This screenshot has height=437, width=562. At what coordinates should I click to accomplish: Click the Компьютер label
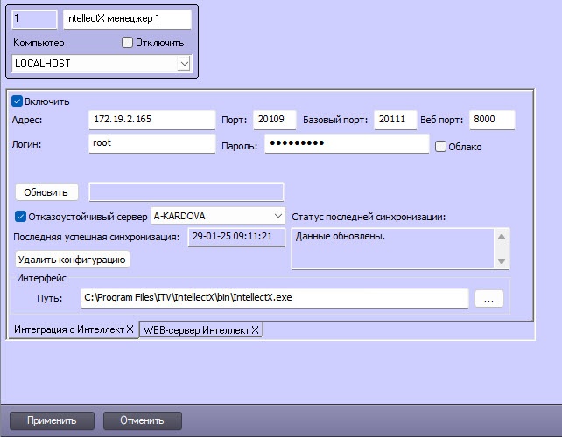(39, 43)
